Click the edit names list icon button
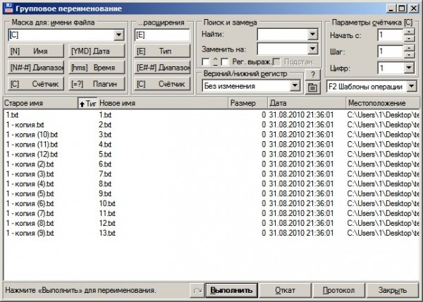 (312, 87)
